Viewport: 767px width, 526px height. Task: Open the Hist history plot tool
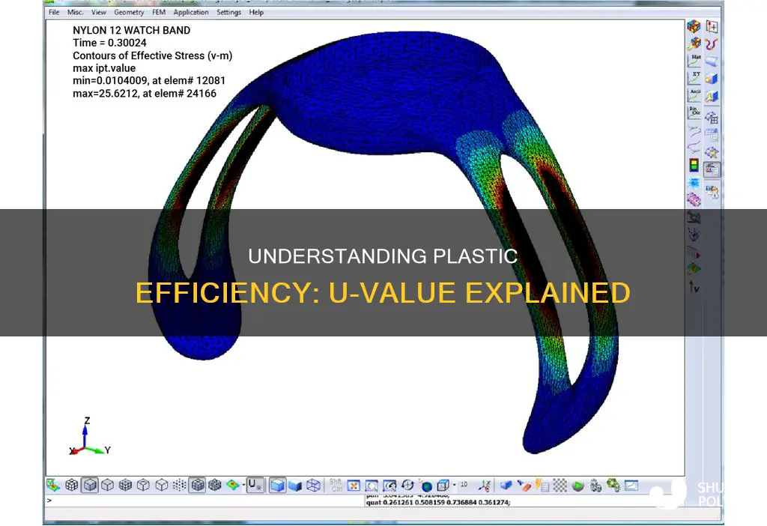(x=694, y=61)
